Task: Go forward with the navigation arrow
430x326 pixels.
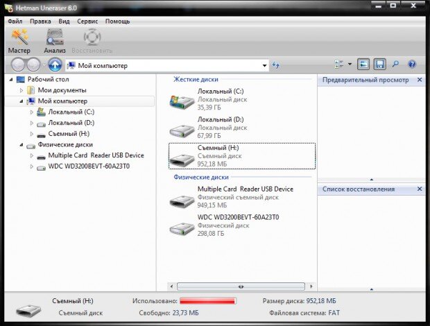Action: click(x=33, y=65)
